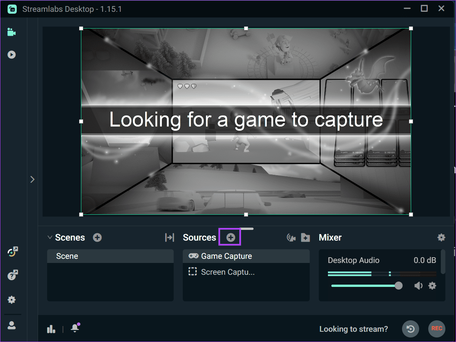Click 'Desktop Audio' label in Mixer
Screen dimensions: 456x342
click(353, 260)
